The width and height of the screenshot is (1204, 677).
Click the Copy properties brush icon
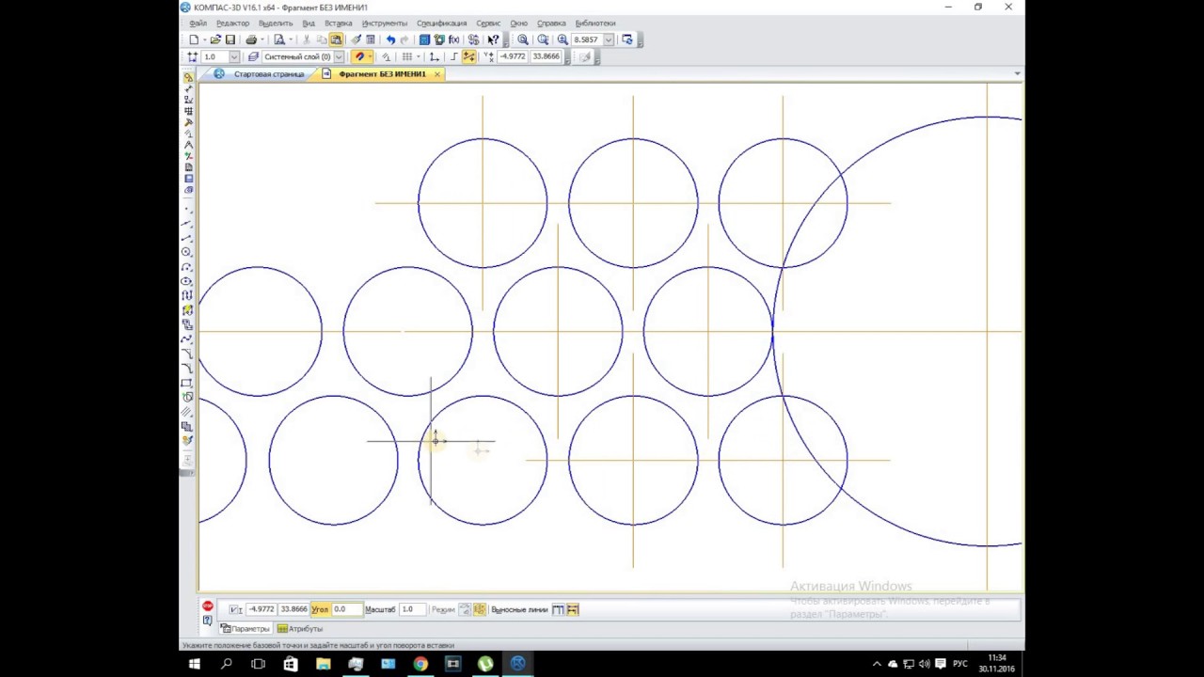[356, 39]
